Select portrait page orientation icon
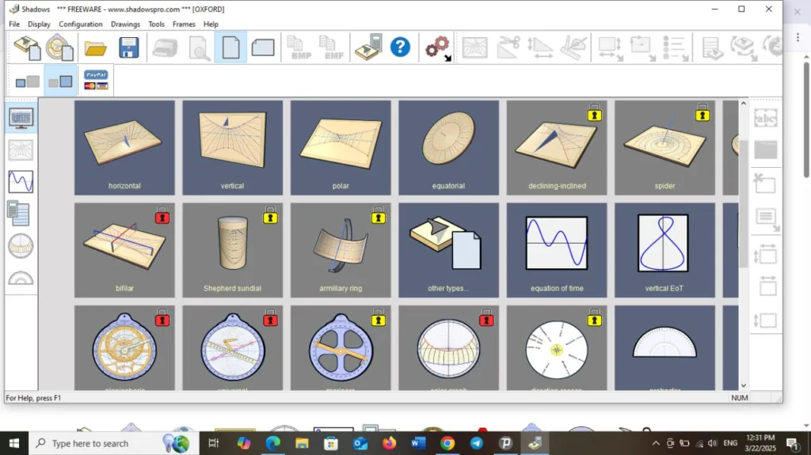The image size is (811, 455). click(x=230, y=47)
